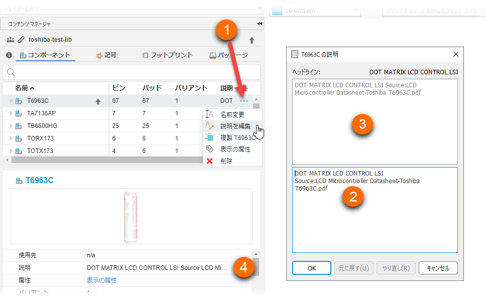Select the TB6600HG component name

(42, 126)
